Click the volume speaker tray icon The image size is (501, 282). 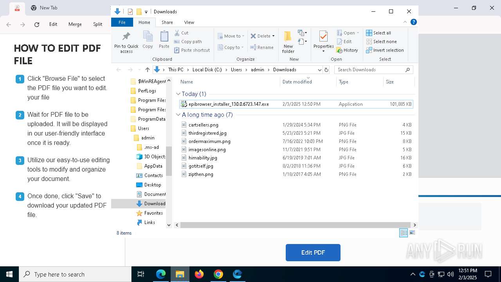pyautogui.click(x=451, y=274)
